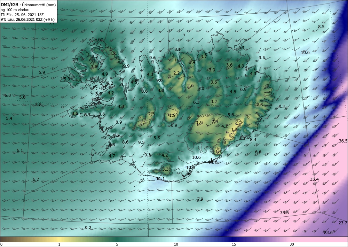The width and height of the screenshot is (348, 247).
Task: Click the value 23.6 on the map
Action: (328, 233)
